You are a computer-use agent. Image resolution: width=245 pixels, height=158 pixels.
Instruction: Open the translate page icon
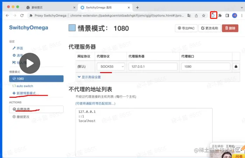[189, 15]
